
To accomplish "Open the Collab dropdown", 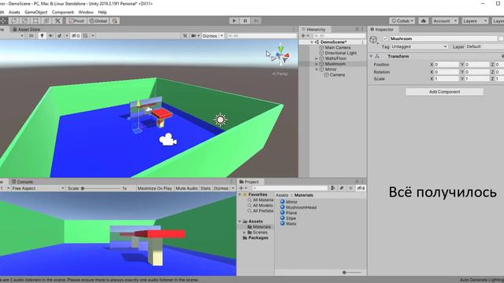I will click(x=402, y=21).
